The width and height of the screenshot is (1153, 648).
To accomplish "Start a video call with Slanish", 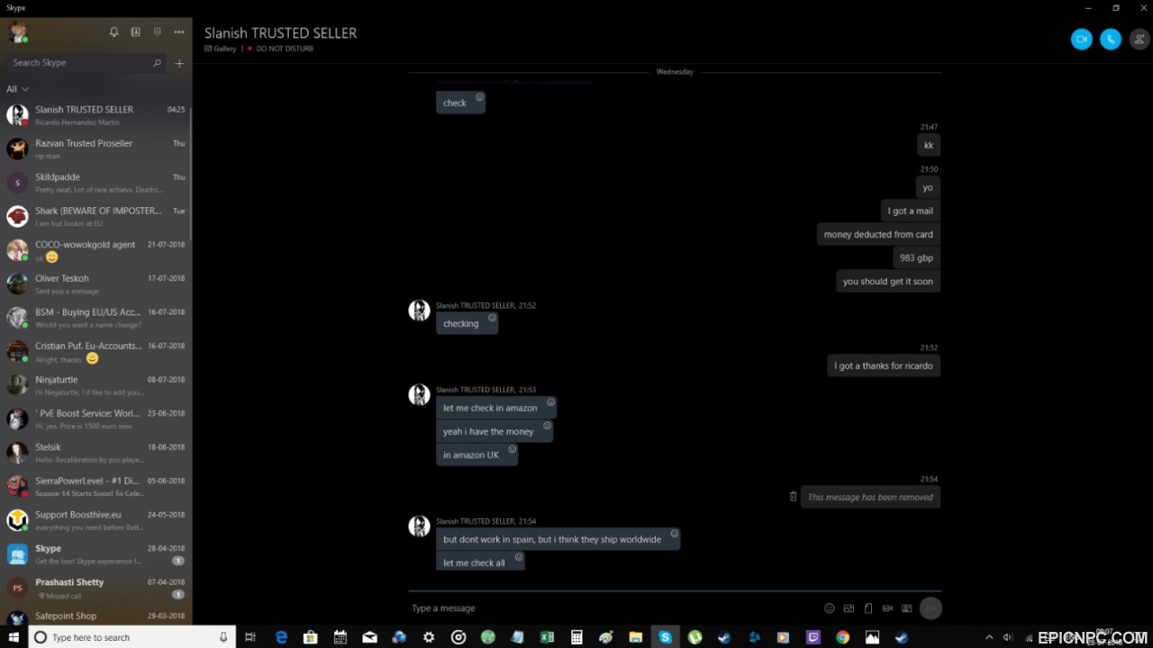I will (x=1081, y=40).
